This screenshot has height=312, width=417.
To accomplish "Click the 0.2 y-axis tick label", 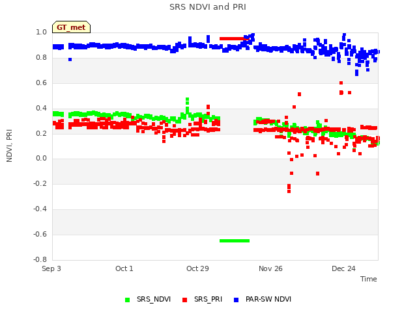I will pos(41,133).
